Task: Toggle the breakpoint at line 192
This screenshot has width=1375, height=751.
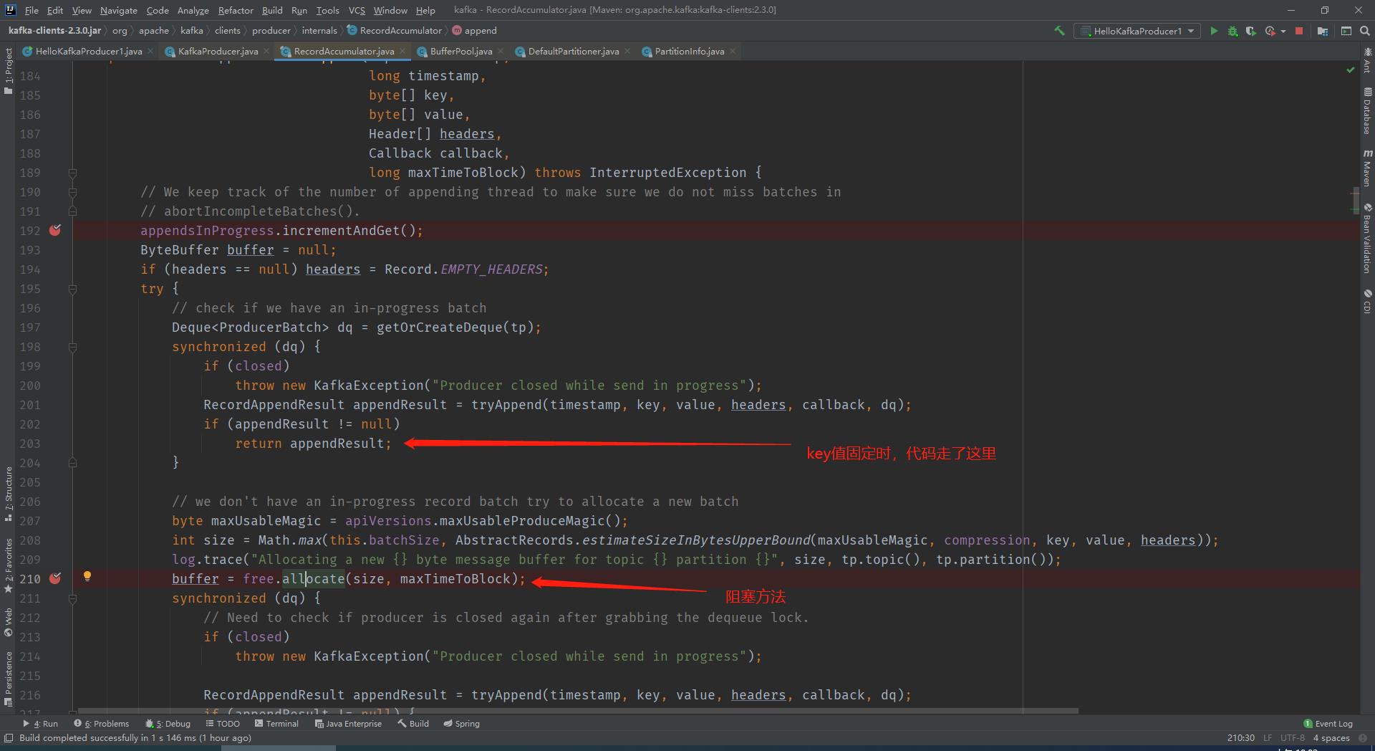Action: (55, 230)
